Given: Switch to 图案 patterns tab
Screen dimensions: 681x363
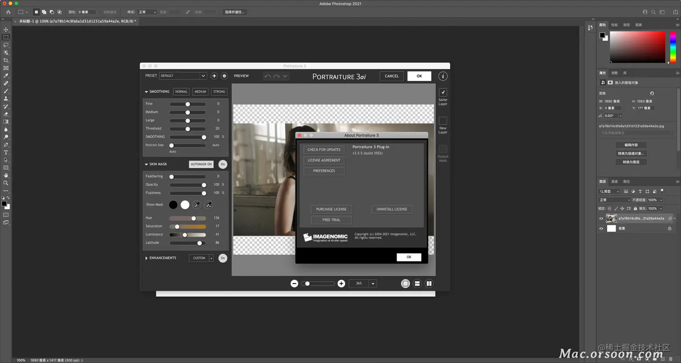Looking at the screenshot, I should (x=639, y=25).
